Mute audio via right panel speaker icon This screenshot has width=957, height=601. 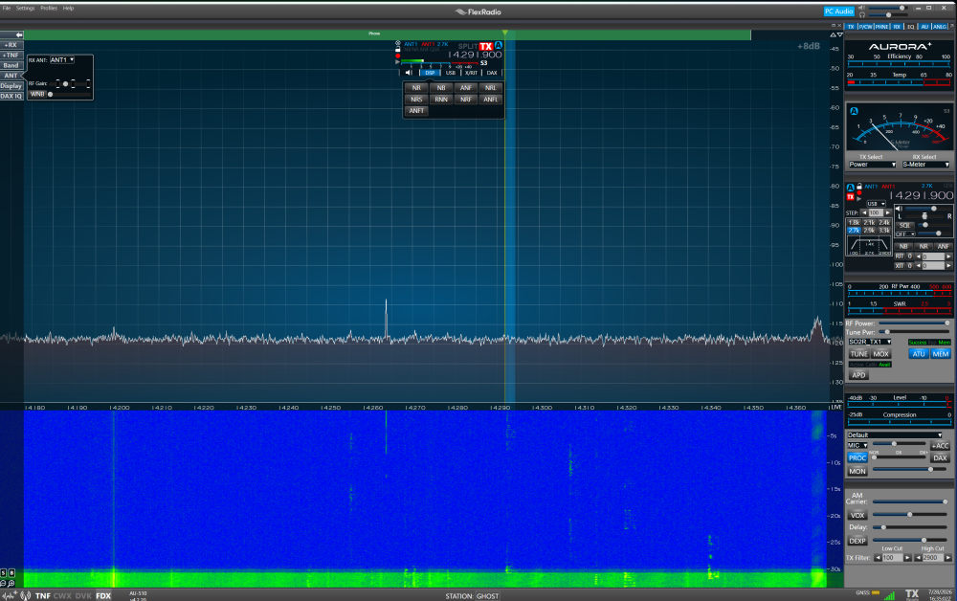899,209
